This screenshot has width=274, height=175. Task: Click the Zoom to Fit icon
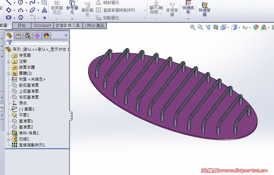[x=192, y=27]
